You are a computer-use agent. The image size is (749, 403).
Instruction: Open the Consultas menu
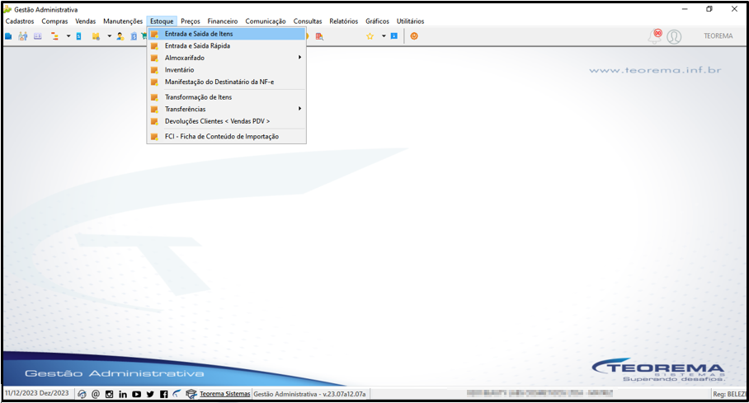coord(308,21)
